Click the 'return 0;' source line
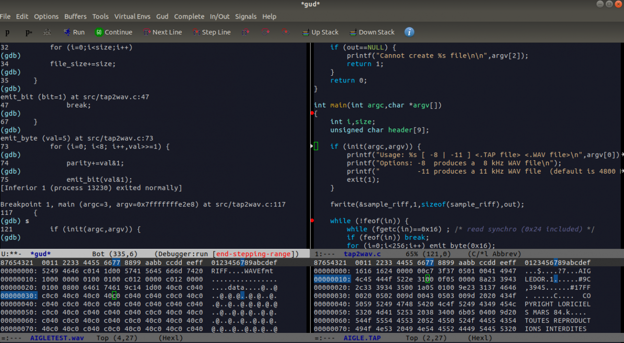Image resolution: width=624 pixels, height=343 pixels. point(349,80)
